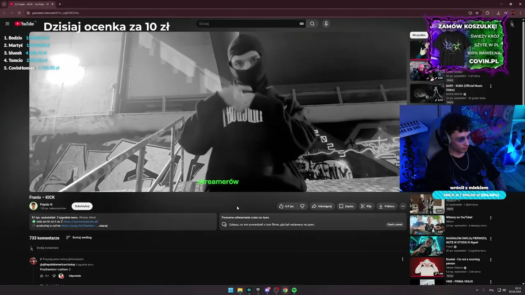
Task: Dislike the Franio – KICK video
Action: (302, 206)
